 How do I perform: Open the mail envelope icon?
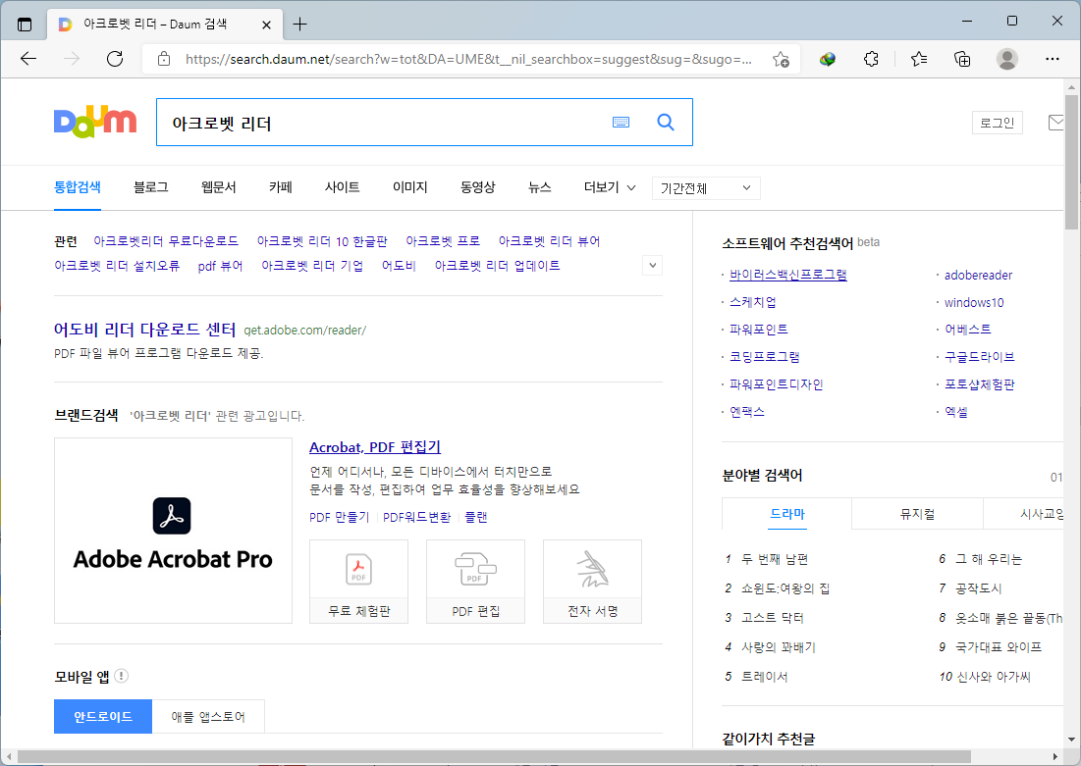coord(1056,123)
